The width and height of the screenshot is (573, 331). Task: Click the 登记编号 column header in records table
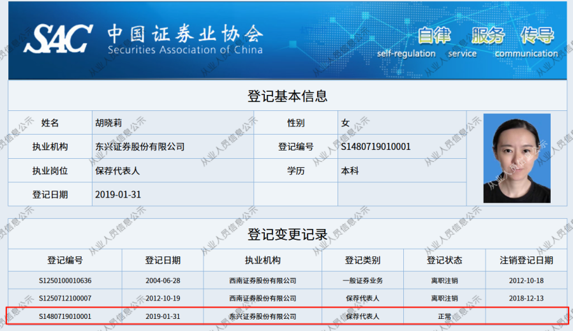(x=65, y=260)
